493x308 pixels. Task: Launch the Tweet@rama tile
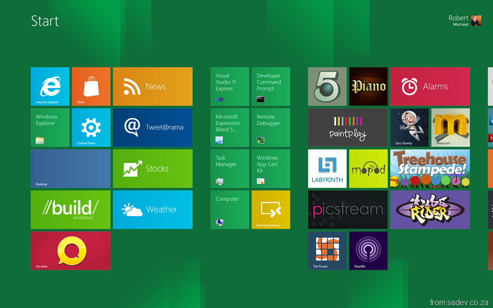(x=153, y=128)
